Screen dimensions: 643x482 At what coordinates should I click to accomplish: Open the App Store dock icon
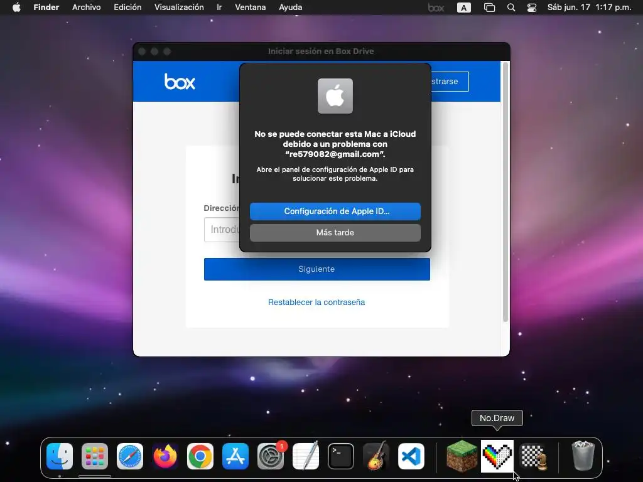pyautogui.click(x=235, y=456)
